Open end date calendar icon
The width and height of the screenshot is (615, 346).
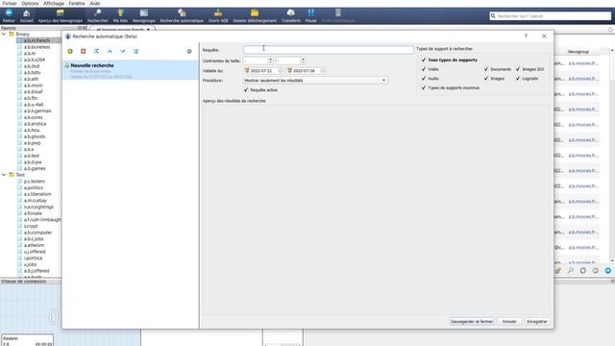click(x=290, y=70)
